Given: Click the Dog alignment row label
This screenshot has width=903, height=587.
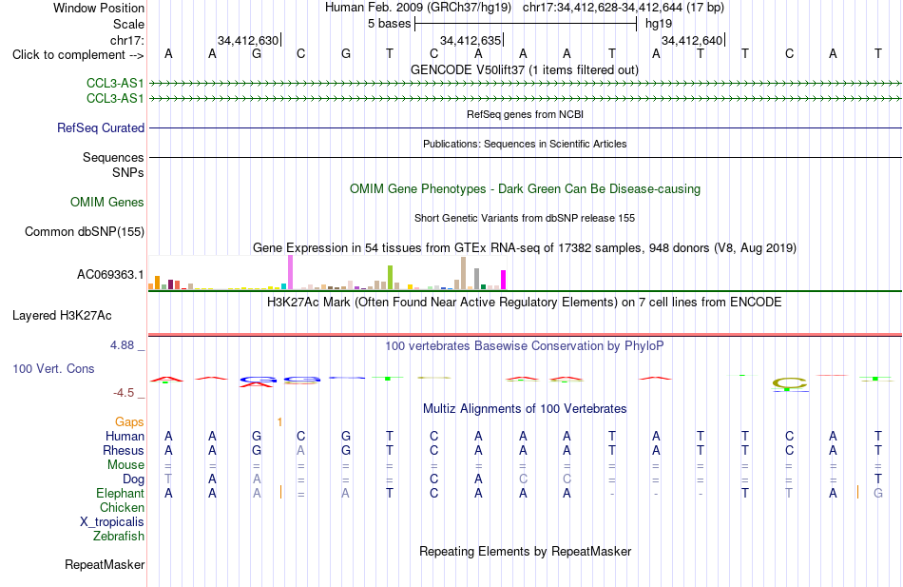Looking at the screenshot, I should pos(133,479).
